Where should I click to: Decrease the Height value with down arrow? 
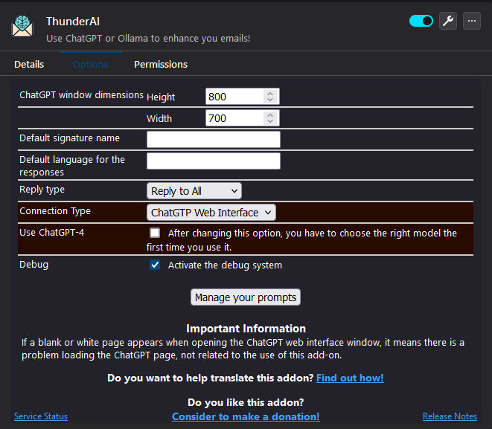coord(270,100)
